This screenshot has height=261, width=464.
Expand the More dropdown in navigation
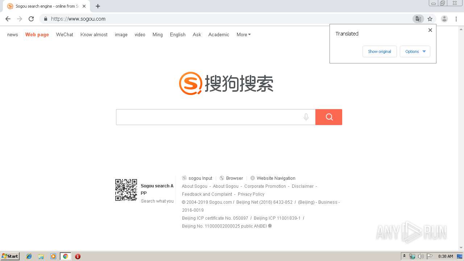tap(244, 35)
